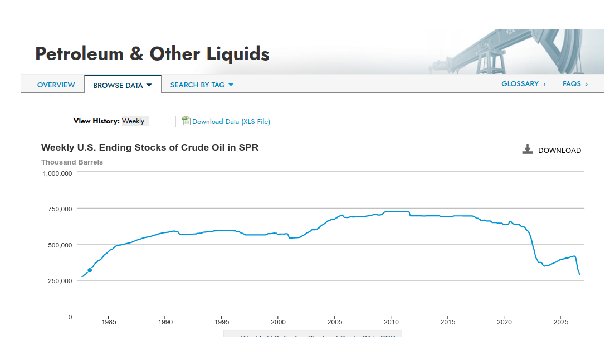Toggle the chart legend entry below the x-axis
The image size is (615, 337).
313,335
